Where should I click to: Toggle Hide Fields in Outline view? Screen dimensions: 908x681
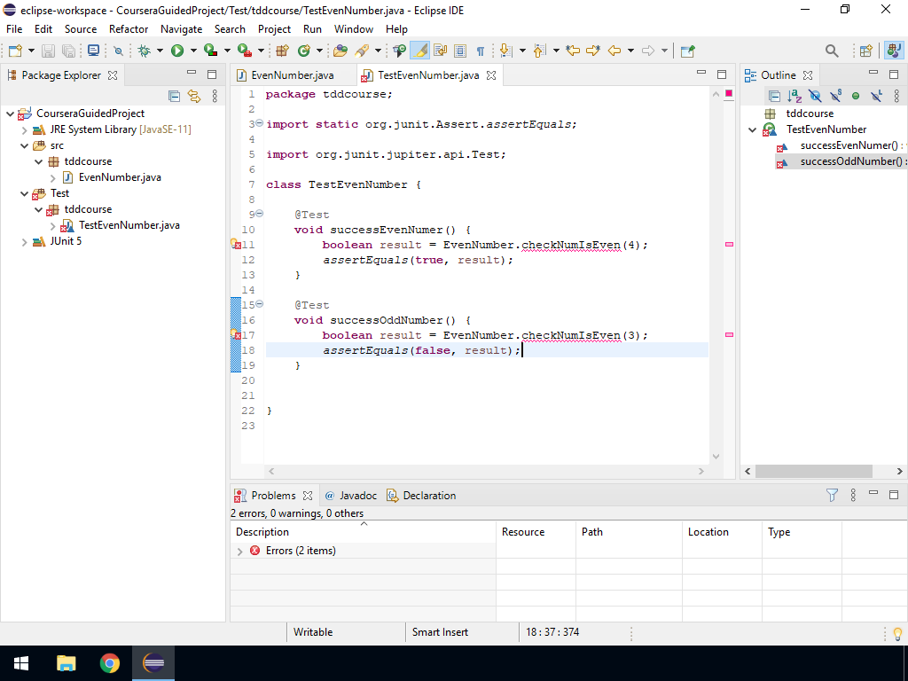point(815,96)
